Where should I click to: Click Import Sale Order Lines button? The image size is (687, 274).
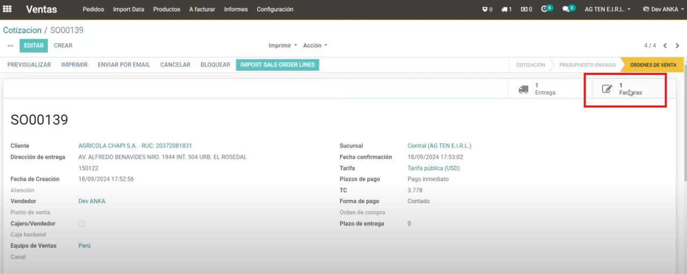[x=277, y=65]
